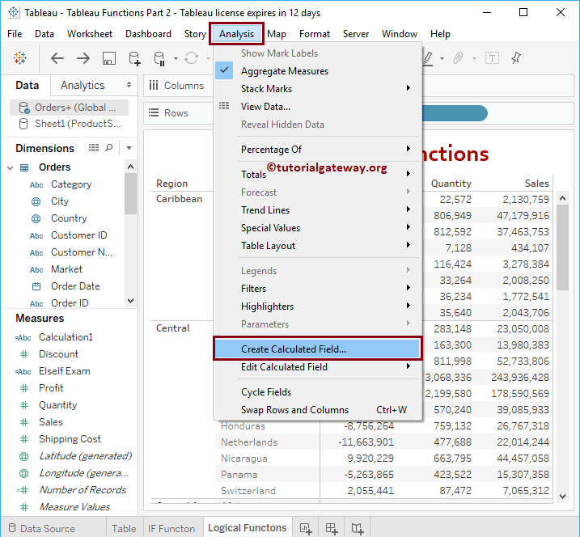Screen dimensions: 580x537
Task: Expand the Edit Calculated Field submenu
Action: tap(409, 366)
